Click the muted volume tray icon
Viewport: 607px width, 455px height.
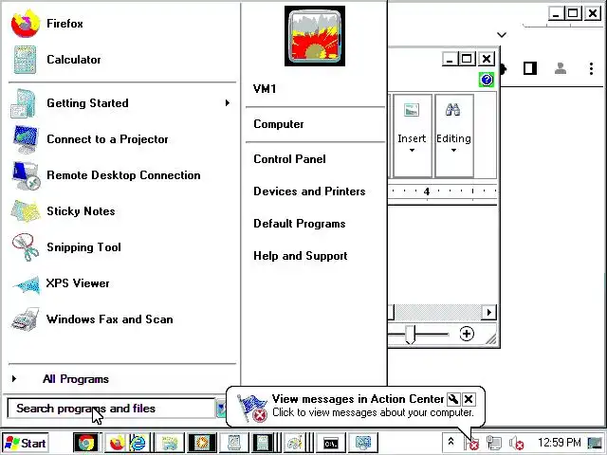point(516,443)
